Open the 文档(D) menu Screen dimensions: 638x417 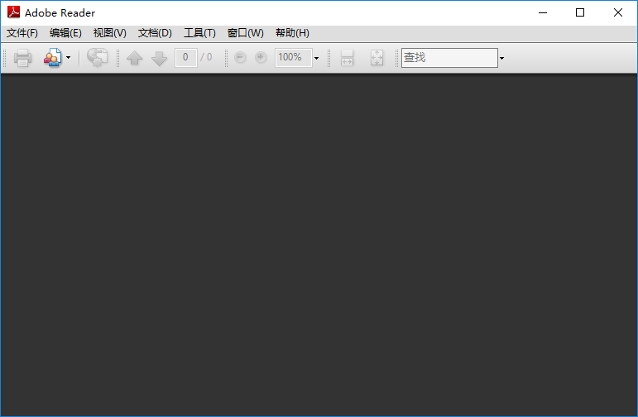155,33
